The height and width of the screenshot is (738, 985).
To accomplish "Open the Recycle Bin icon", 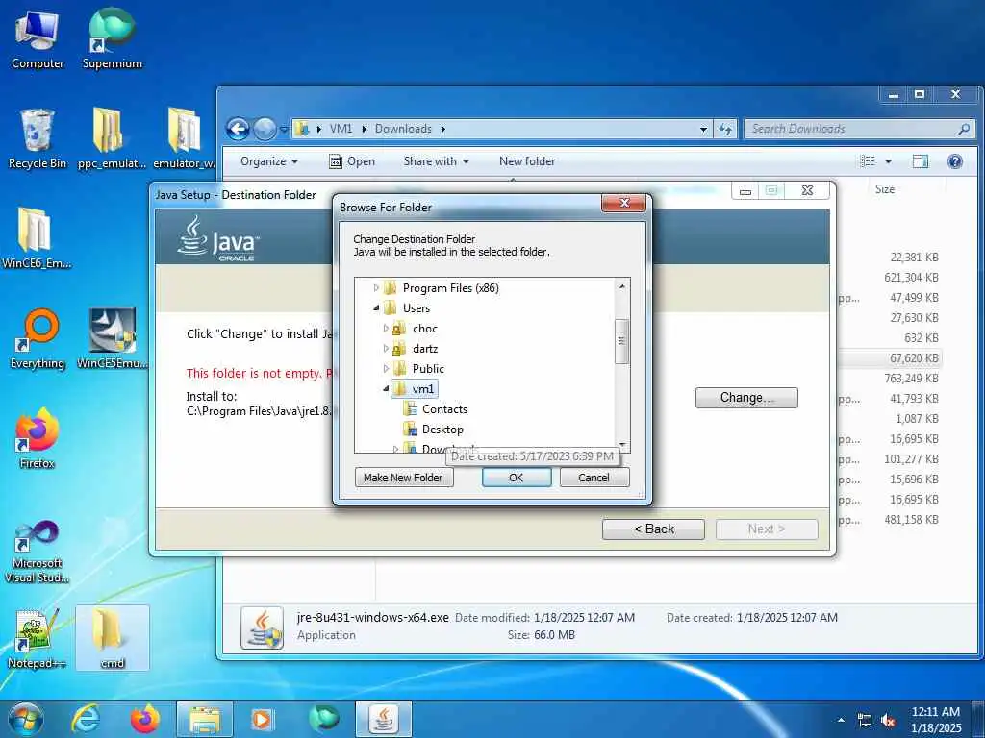I will tap(38, 139).
